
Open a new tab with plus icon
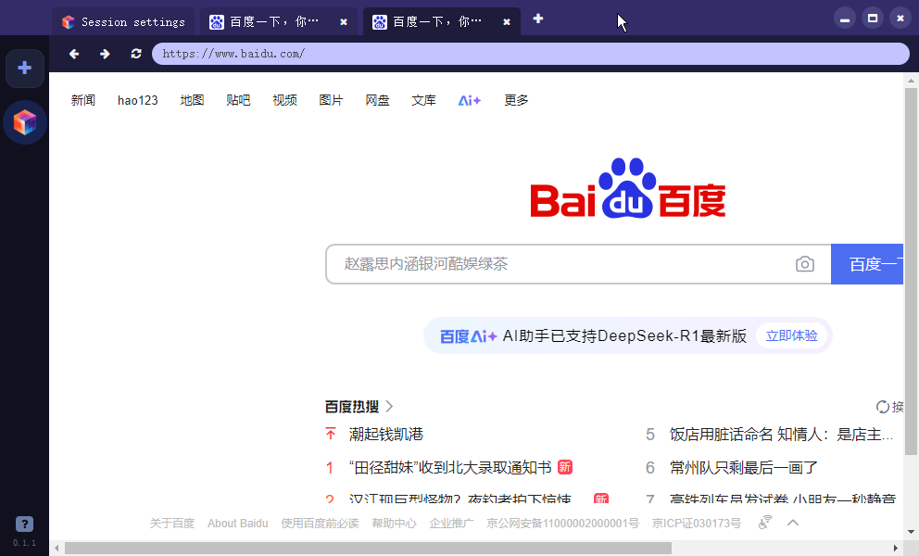pos(538,19)
